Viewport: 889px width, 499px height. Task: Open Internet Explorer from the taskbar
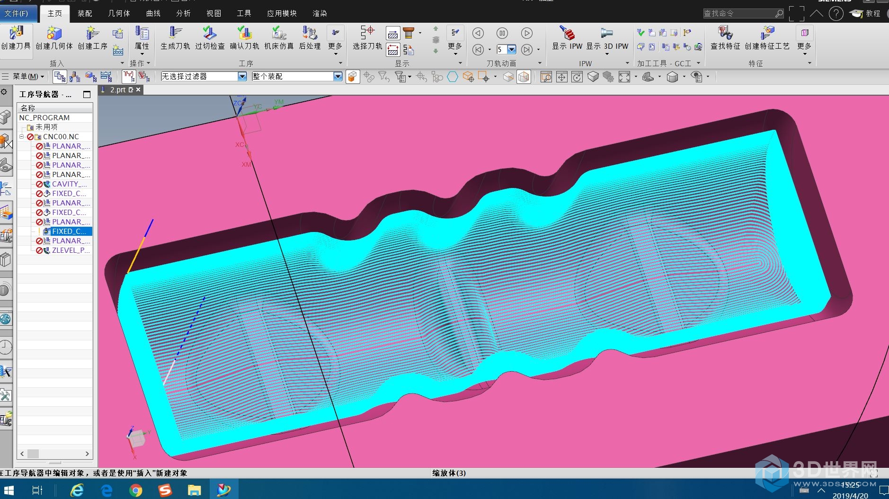[77, 490]
